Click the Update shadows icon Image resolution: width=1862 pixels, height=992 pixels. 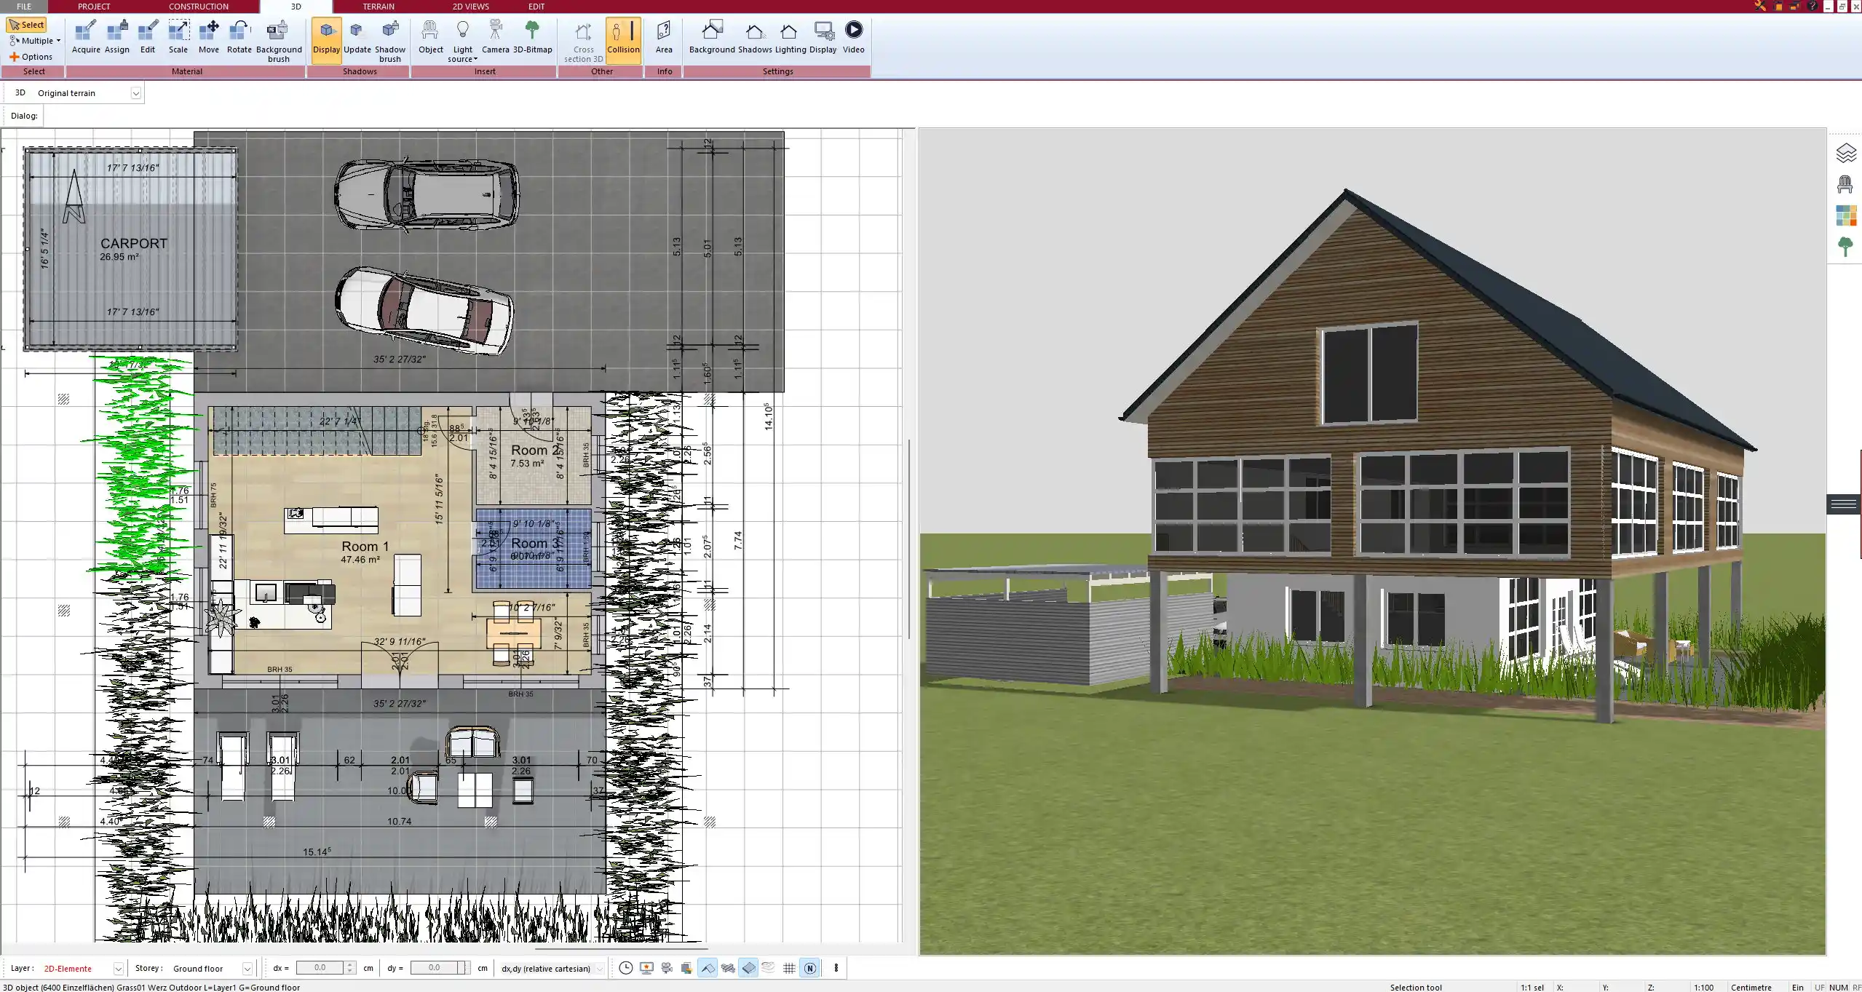pos(357,38)
